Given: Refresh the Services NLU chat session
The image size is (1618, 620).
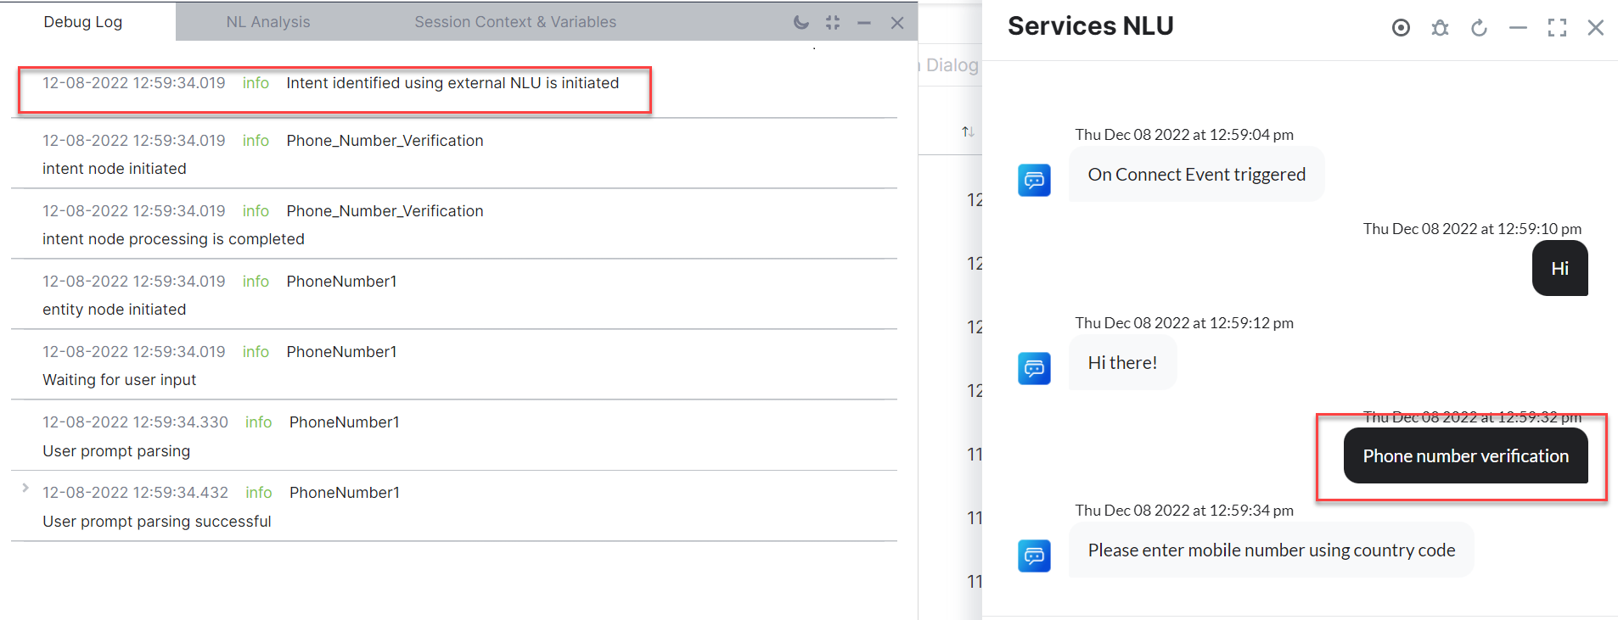Looking at the screenshot, I should tap(1479, 28).
